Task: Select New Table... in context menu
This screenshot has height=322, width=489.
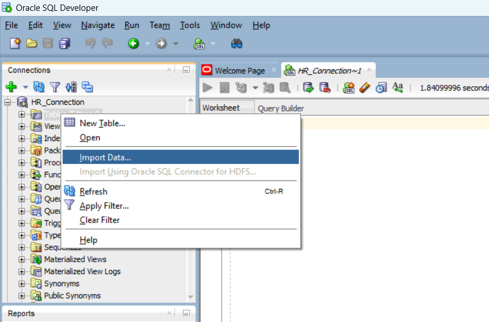Action: (180, 123)
